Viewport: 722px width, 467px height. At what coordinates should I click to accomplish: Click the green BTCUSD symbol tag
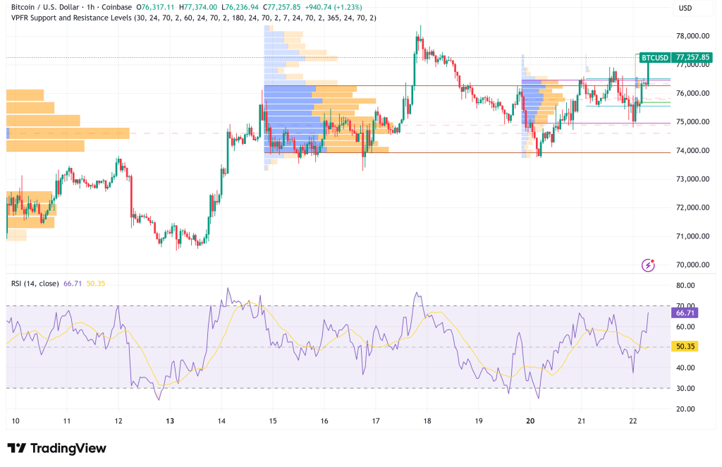[x=654, y=57]
